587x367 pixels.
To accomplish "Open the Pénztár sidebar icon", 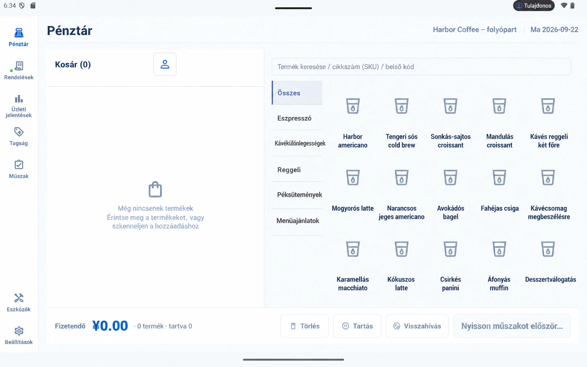I will [x=19, y=37].
